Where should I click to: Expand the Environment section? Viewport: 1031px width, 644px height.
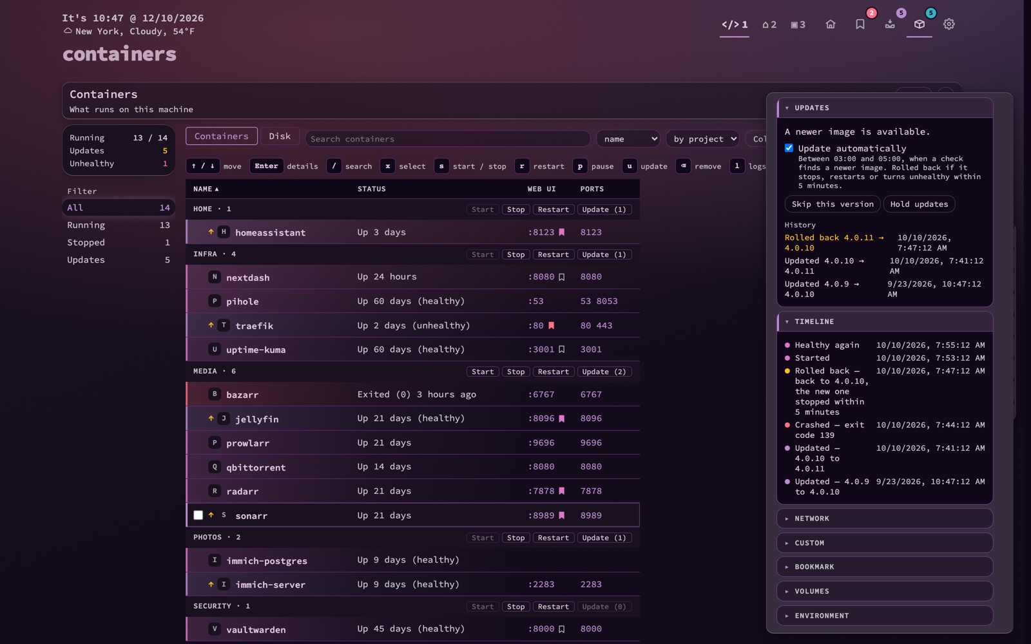[885, 616]
